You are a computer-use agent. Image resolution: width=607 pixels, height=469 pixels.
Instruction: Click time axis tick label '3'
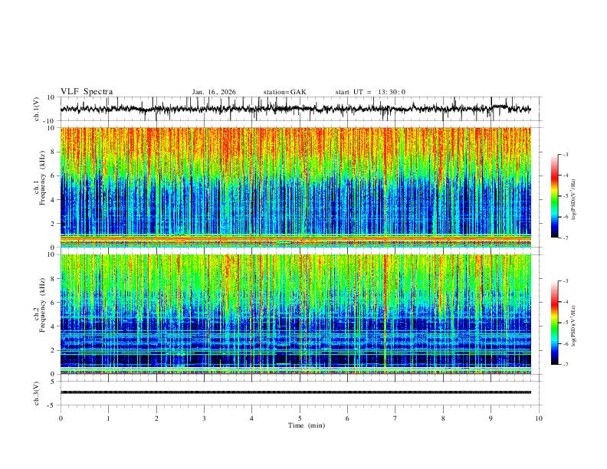pos(204,418)
